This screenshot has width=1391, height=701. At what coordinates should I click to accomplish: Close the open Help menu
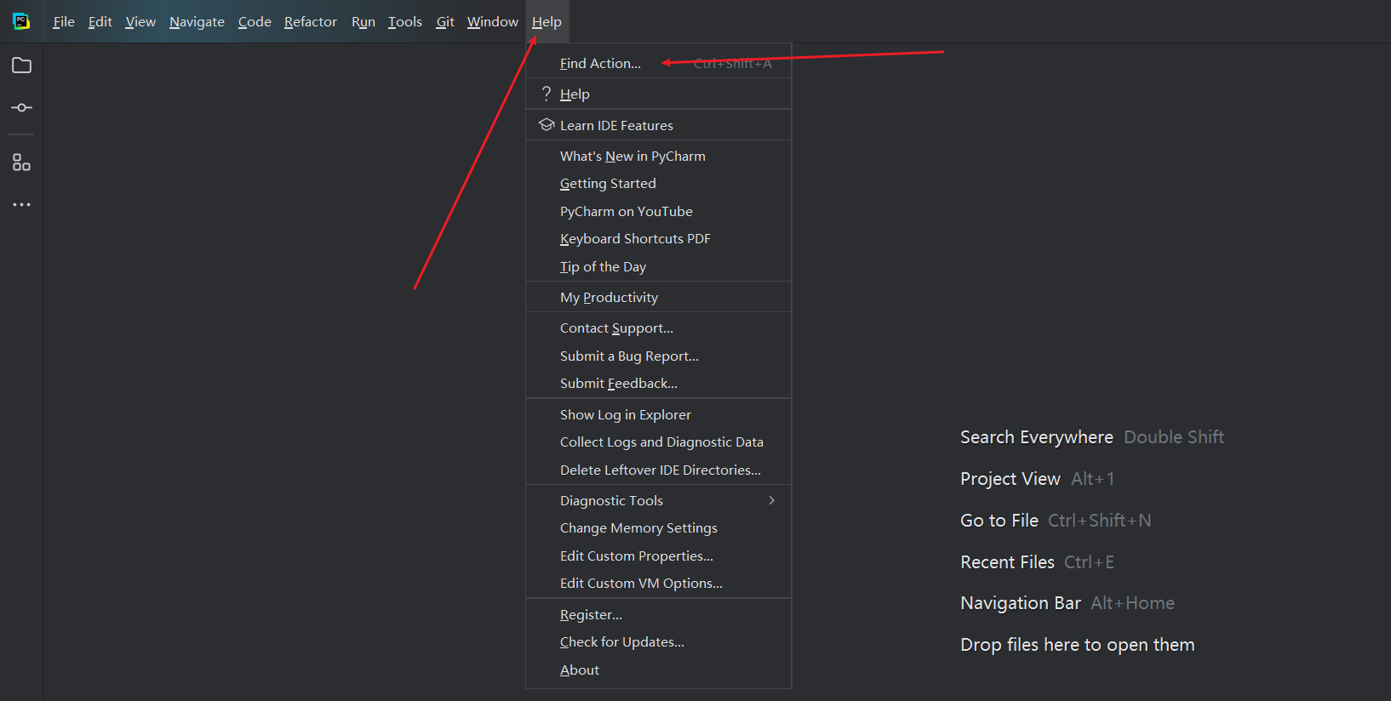(x=547, y=22)
